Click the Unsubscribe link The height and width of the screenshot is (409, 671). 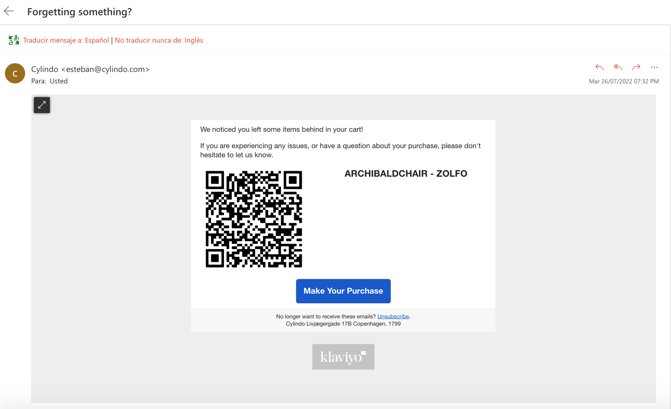coord(393,316)
